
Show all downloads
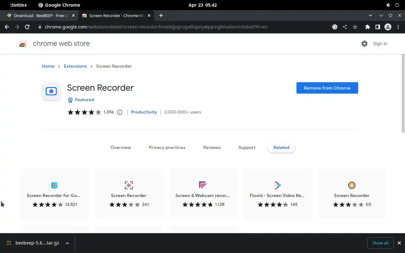[380, 243]
